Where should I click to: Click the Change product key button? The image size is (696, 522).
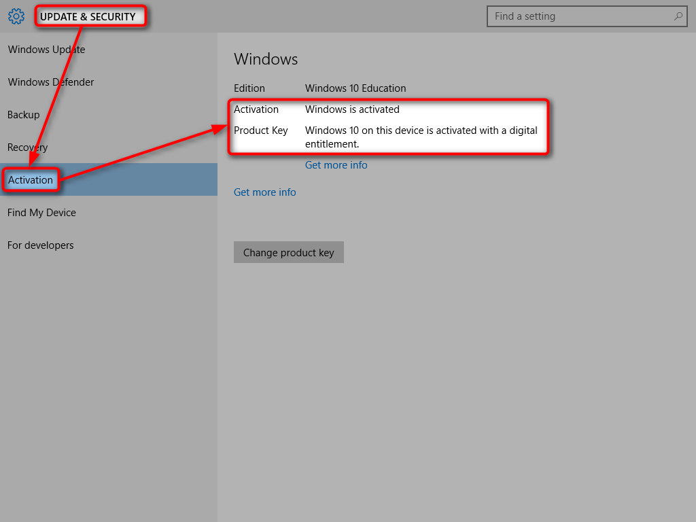288,252
